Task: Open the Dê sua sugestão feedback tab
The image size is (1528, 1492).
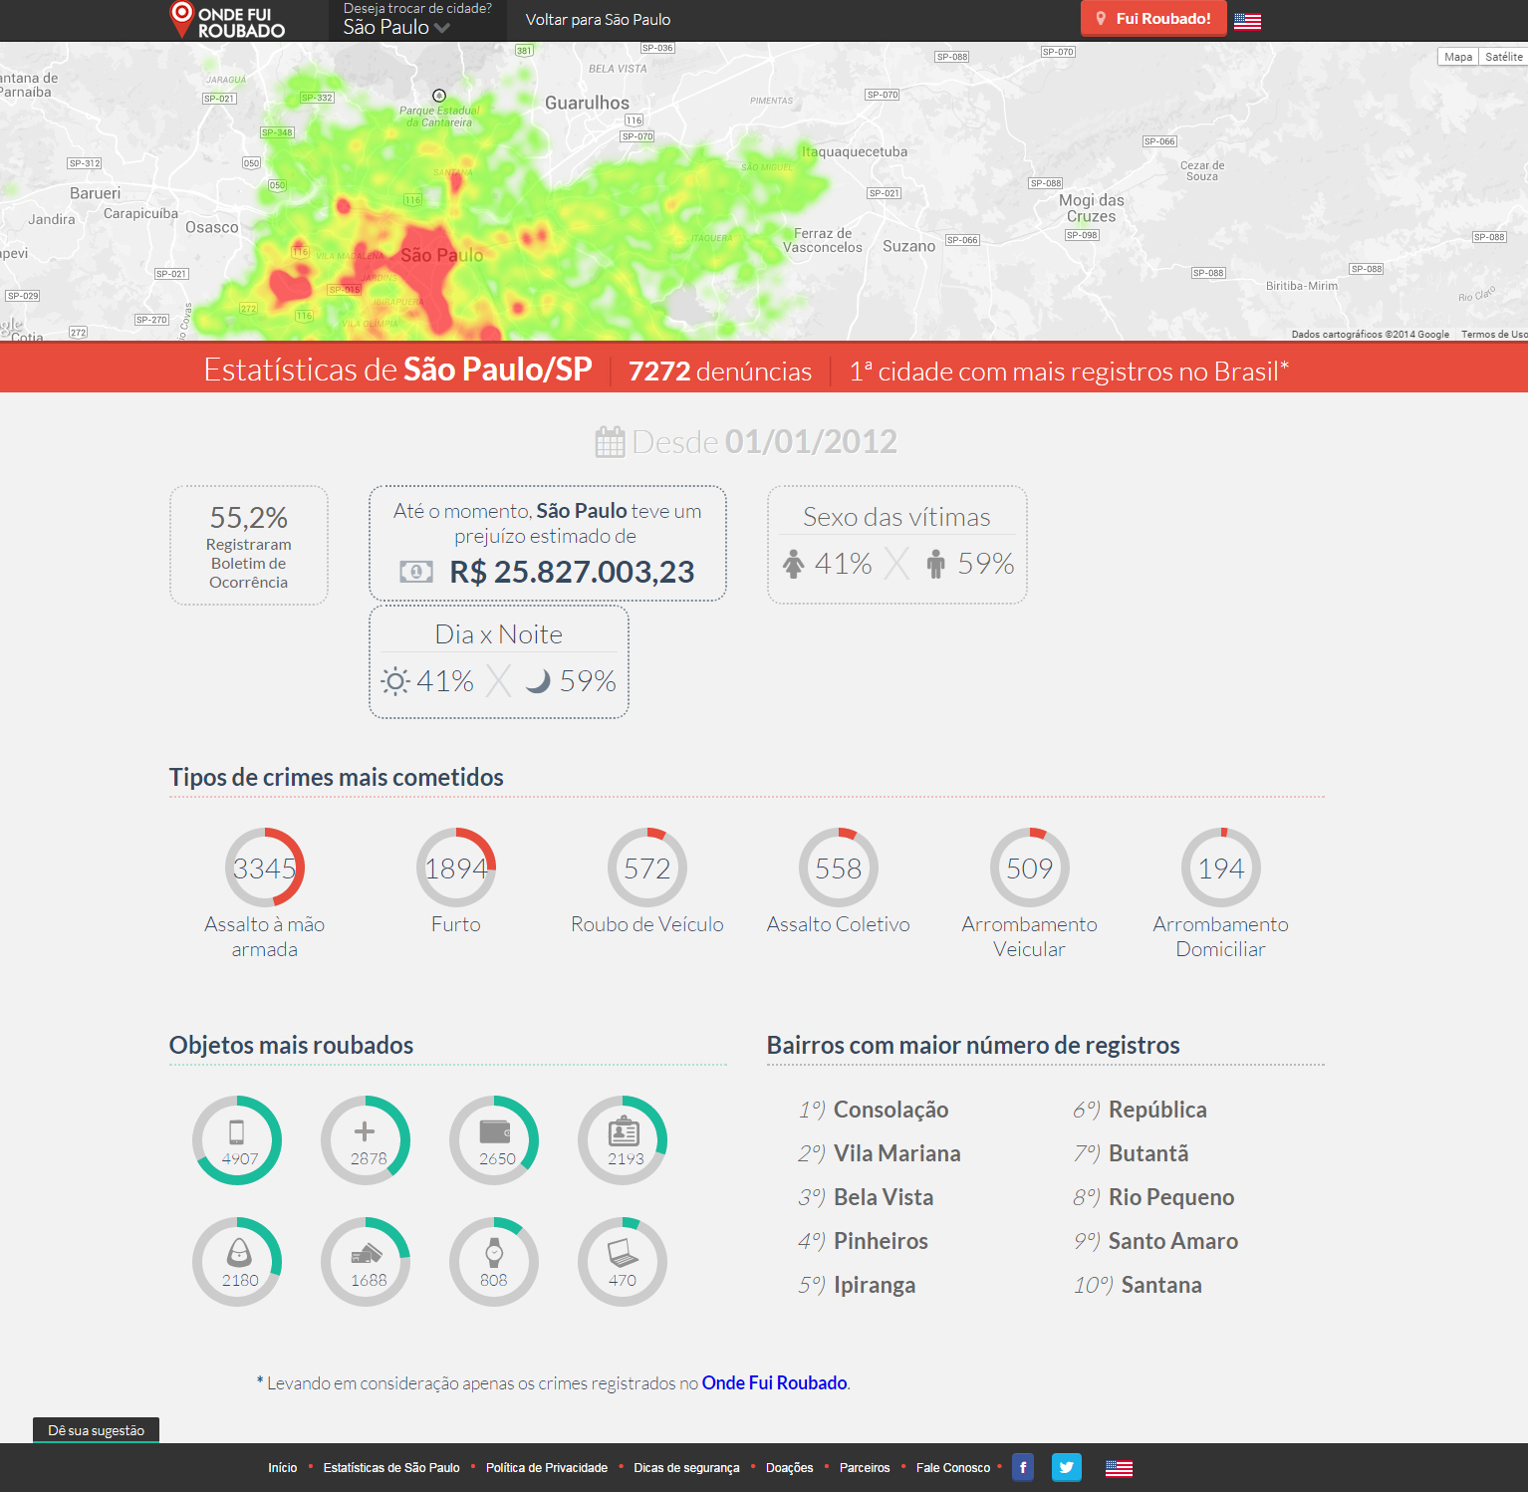Action: coord(97,1430)
